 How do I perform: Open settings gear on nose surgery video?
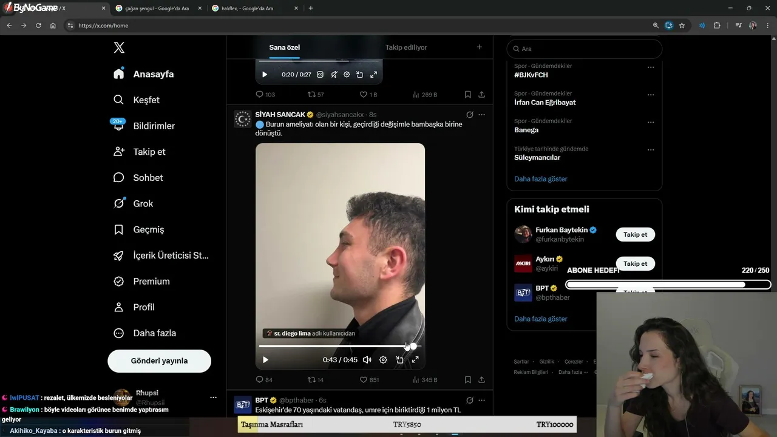point(383,360)
